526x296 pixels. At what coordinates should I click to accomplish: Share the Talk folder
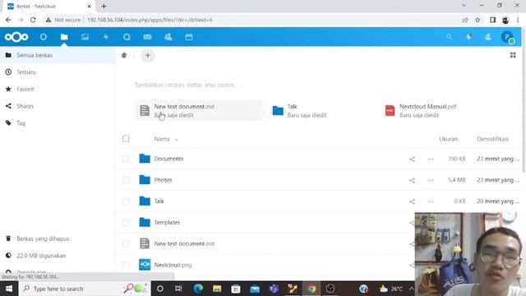coord(412,201)
